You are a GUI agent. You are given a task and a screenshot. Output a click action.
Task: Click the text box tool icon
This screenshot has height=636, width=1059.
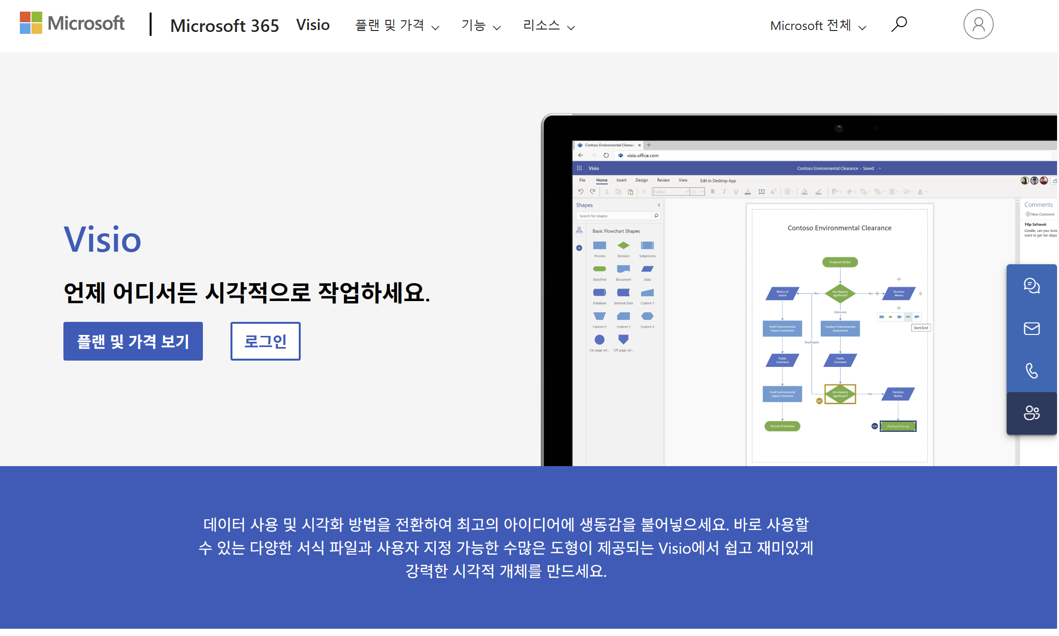point(761,192)
